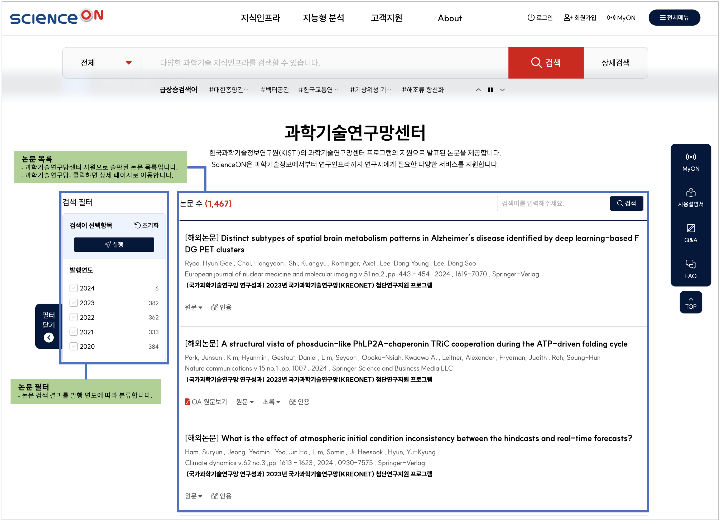Focus the main science knowledge search field
722x524 pixels.
coord(325,63)
